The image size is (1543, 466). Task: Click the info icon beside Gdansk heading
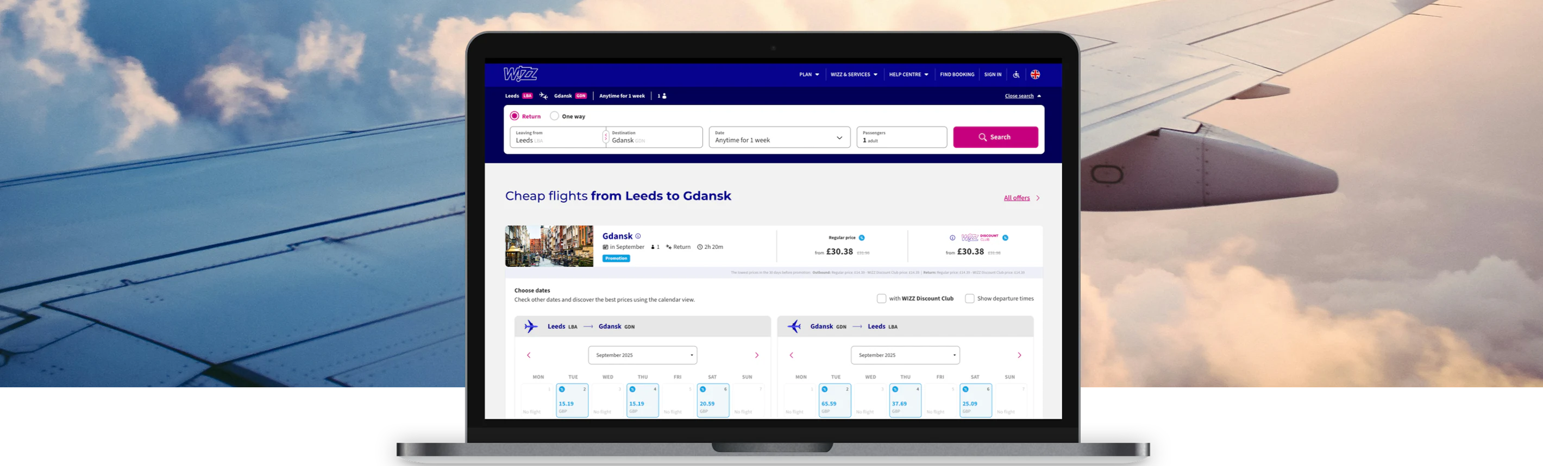(638, 236)
